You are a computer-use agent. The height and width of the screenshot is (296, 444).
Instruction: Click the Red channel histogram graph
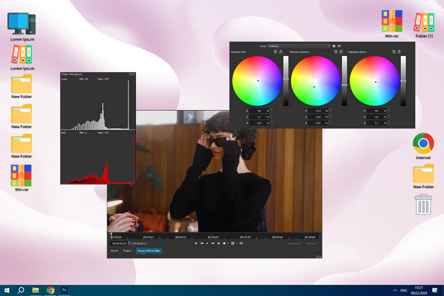[98, 159]
